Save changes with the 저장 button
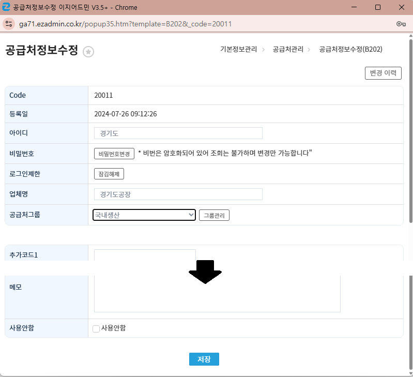413x377 pixels. (204, 359)
